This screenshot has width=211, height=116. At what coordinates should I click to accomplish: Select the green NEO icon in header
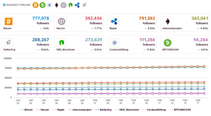click(x=70, y=5)
